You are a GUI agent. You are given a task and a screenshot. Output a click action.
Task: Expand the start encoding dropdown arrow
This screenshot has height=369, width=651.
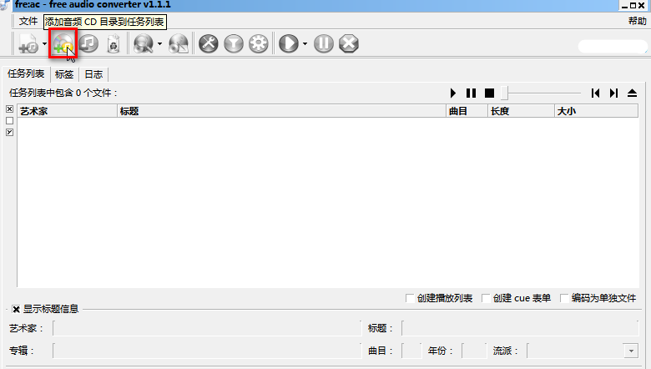pos(305,43)
